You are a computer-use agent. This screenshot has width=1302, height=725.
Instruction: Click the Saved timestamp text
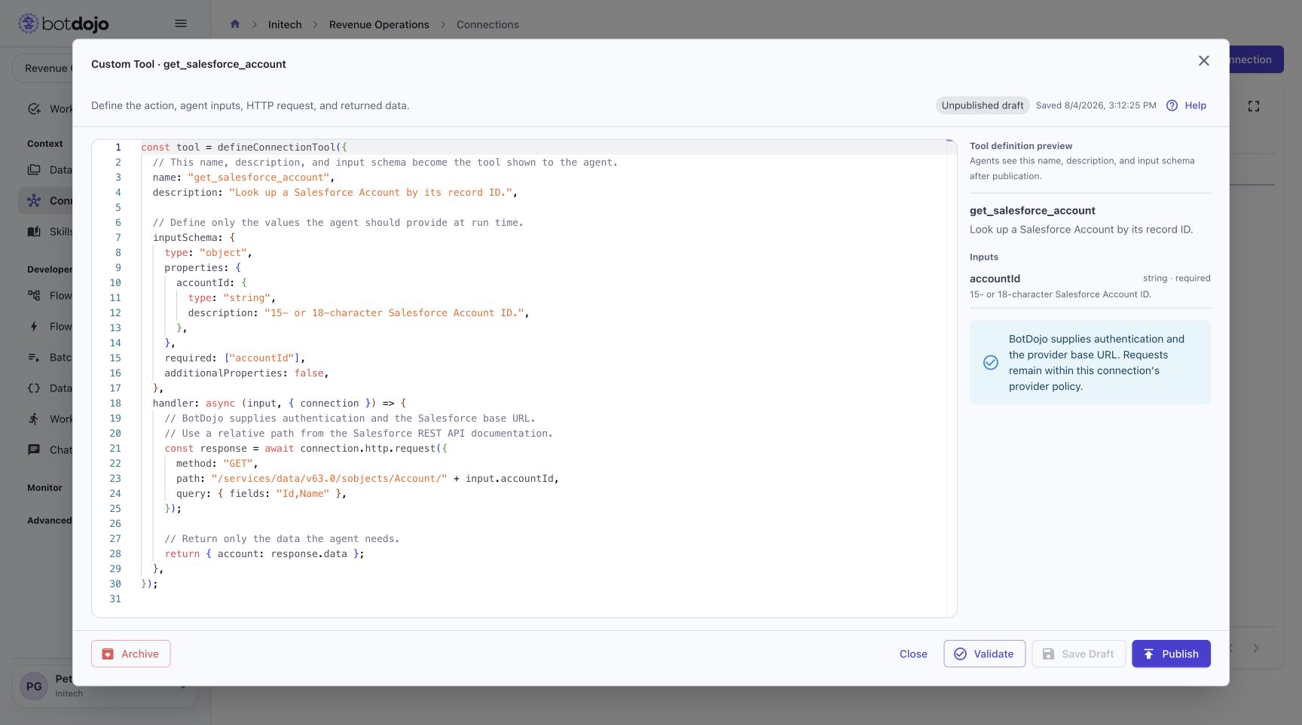point(1096,105)
